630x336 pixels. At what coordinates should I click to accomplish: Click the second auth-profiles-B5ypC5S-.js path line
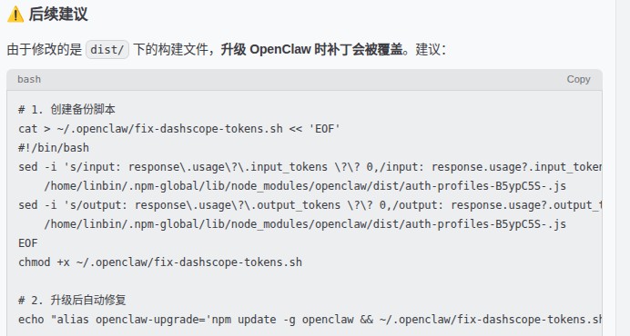(305, 224)
